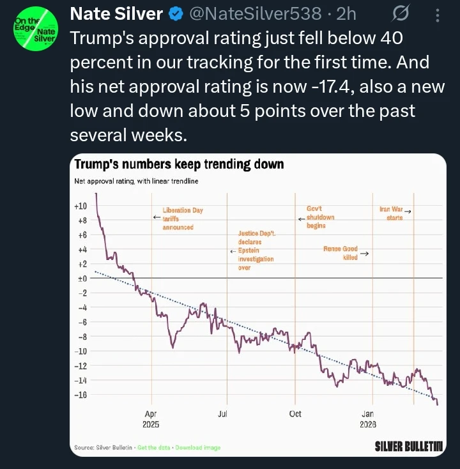Click the Renee Good killed annotation
The height and width of the screenshot is (469, 460).
[x=341, y=253]
